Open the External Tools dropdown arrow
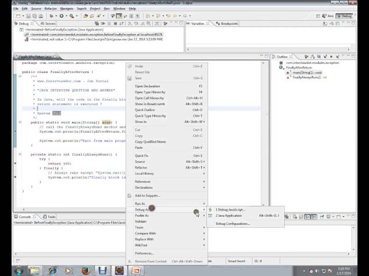 pyautogui.click(x=77, y=16)
